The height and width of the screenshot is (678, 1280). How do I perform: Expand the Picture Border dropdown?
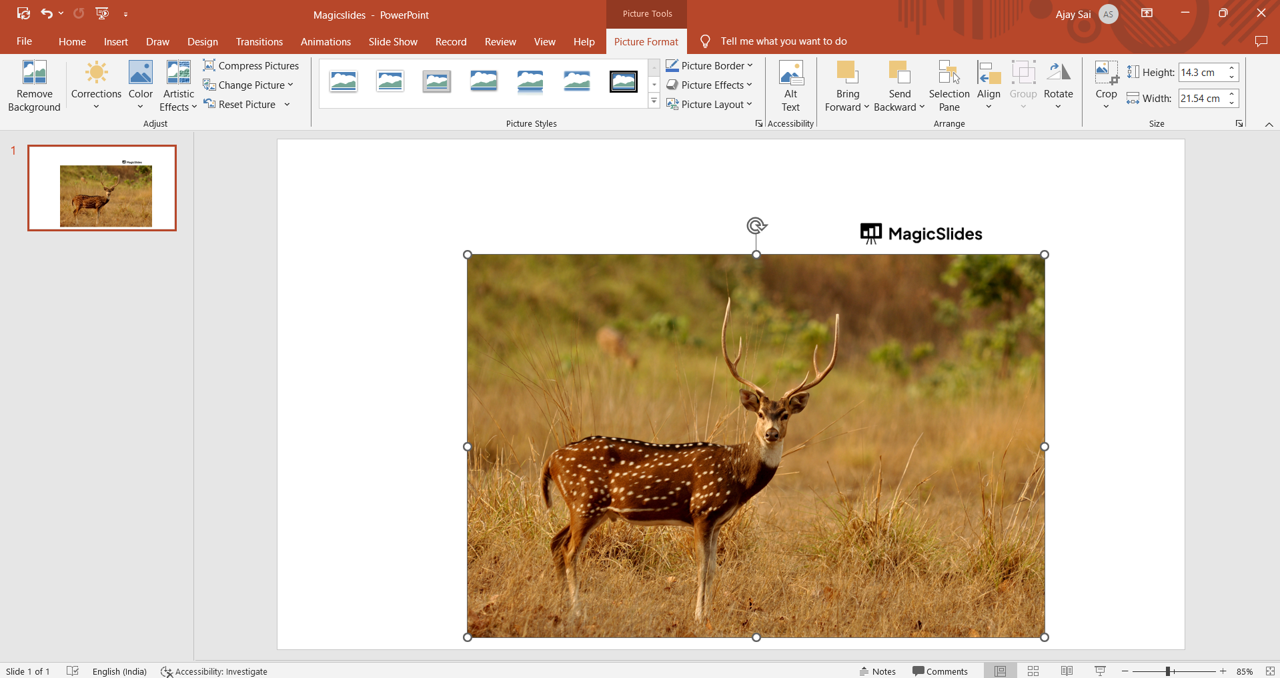(x=750, y=65)
